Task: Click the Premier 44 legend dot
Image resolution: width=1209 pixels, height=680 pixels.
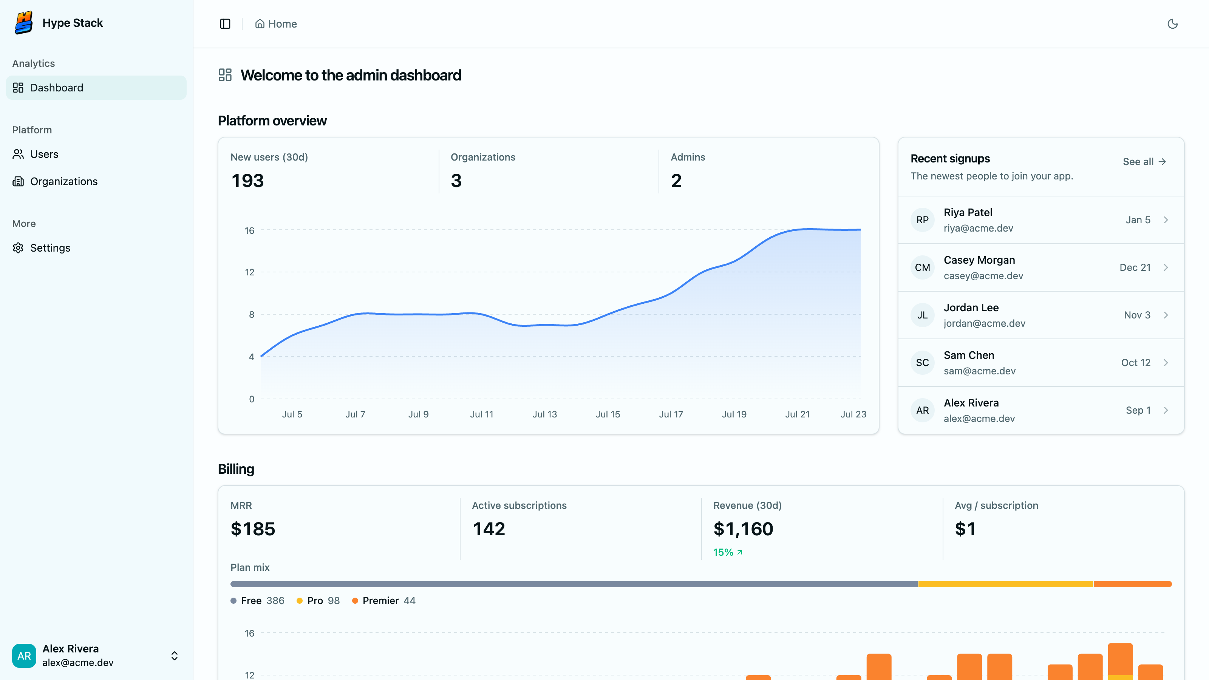Action: [x=355, y=601]
